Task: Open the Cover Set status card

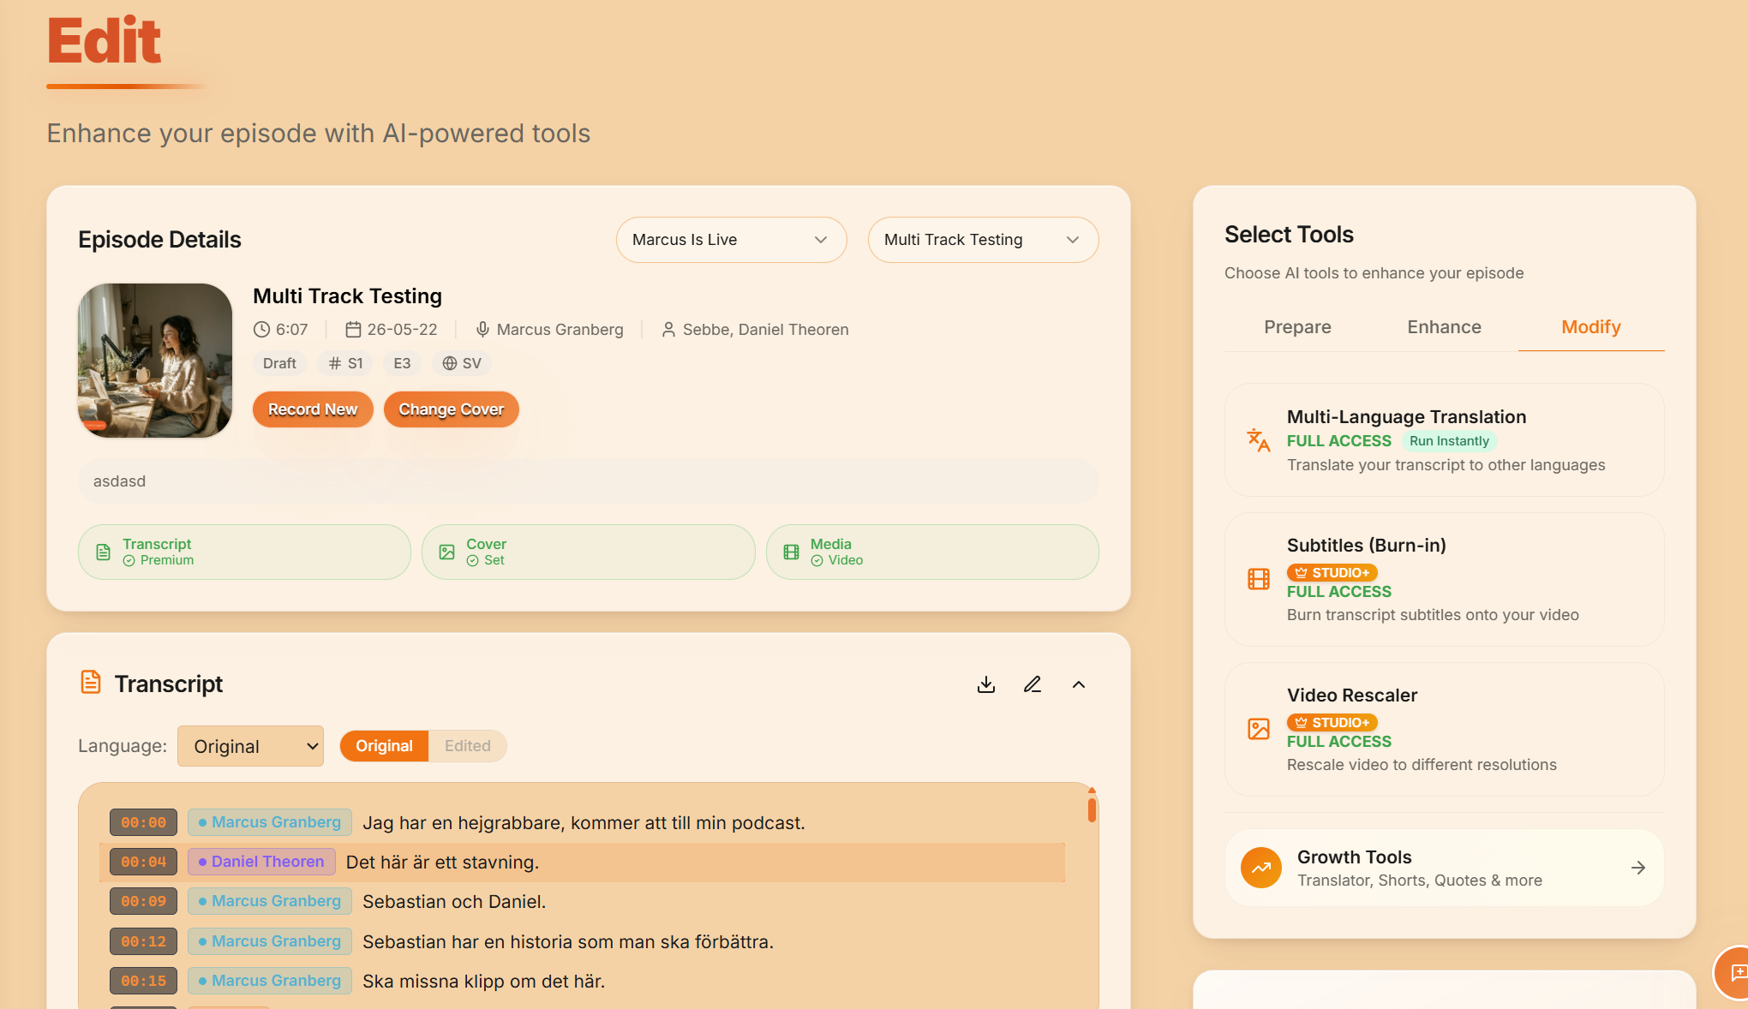Action: pos(589,552)
